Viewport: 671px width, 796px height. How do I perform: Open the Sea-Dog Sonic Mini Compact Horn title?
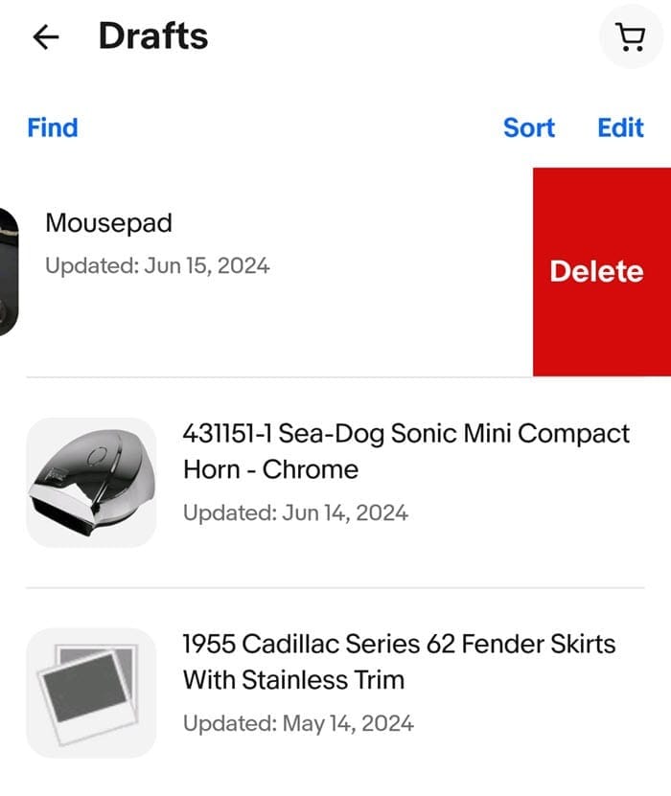point(405,451)
